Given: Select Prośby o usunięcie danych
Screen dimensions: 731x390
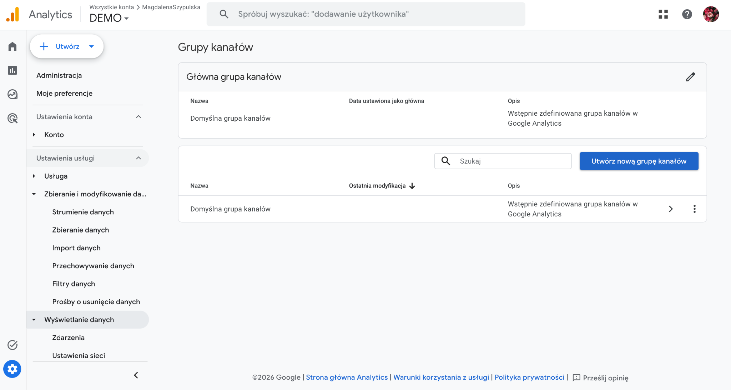Looking at the screenshot, I should [96, 302].
